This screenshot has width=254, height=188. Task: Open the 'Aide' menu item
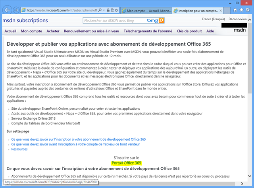tap(210, 31)
